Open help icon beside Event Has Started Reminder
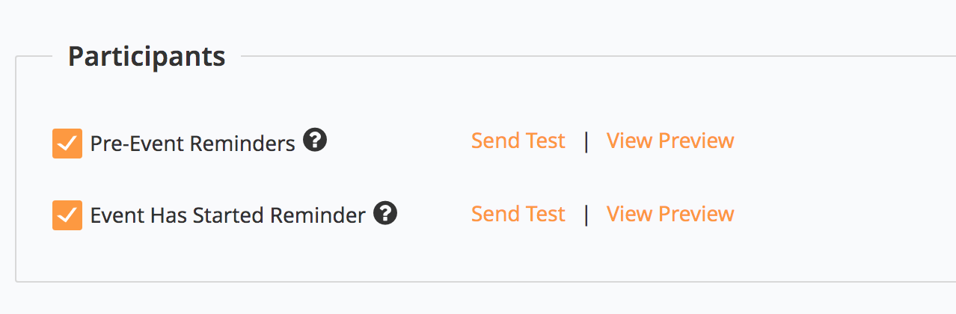The image size is (956, 314). [385, 214]
